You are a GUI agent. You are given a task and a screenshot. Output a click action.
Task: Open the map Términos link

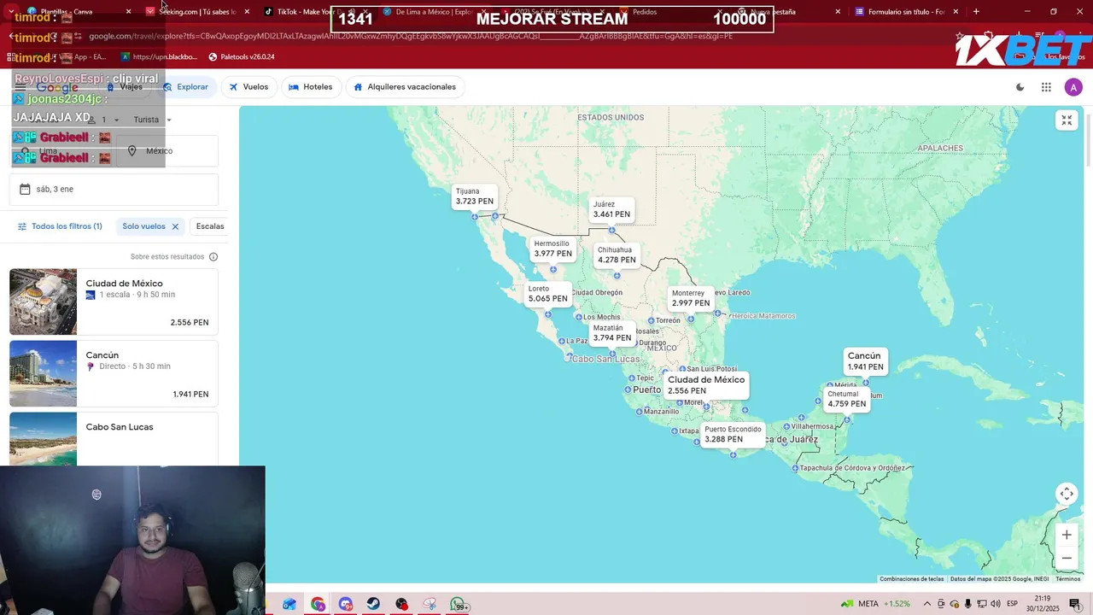(x=1068, y=579)
